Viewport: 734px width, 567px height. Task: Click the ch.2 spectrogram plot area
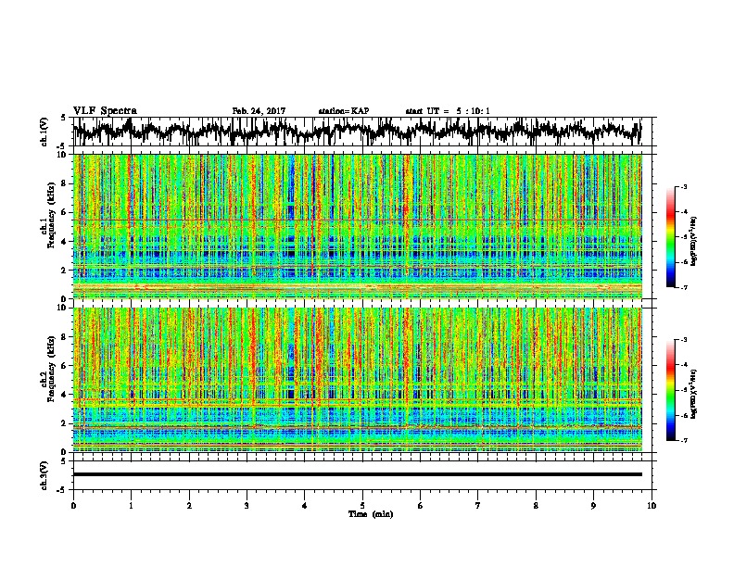357,380
